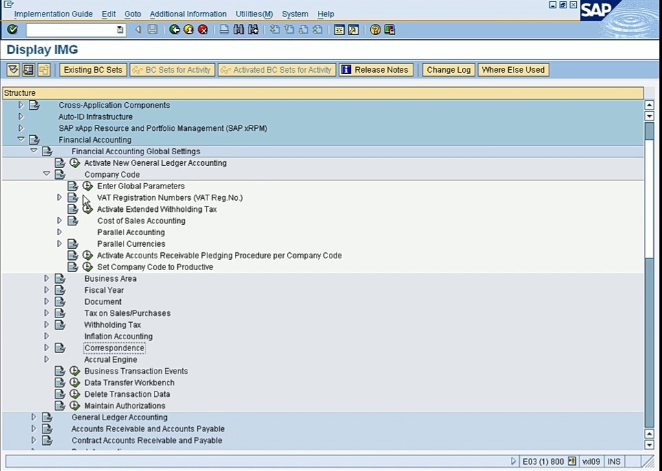Click the status bar expand triangle

[x=513, y=461]
